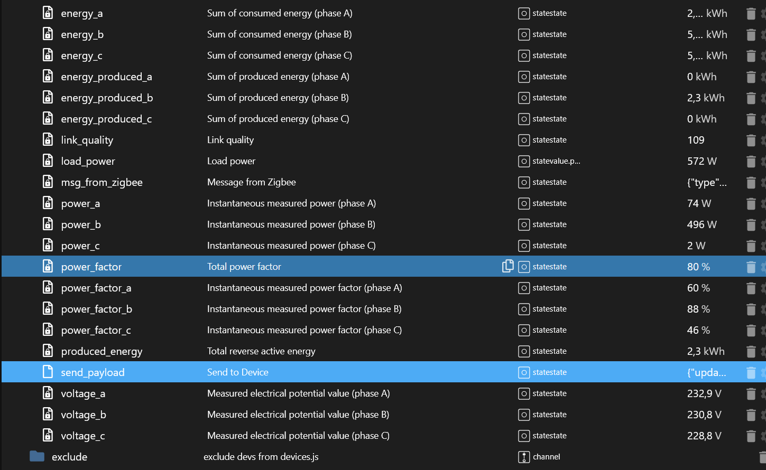Click the state type icon in power_b row
This screenshot has width=766, height=470.
tap(524, 224)
